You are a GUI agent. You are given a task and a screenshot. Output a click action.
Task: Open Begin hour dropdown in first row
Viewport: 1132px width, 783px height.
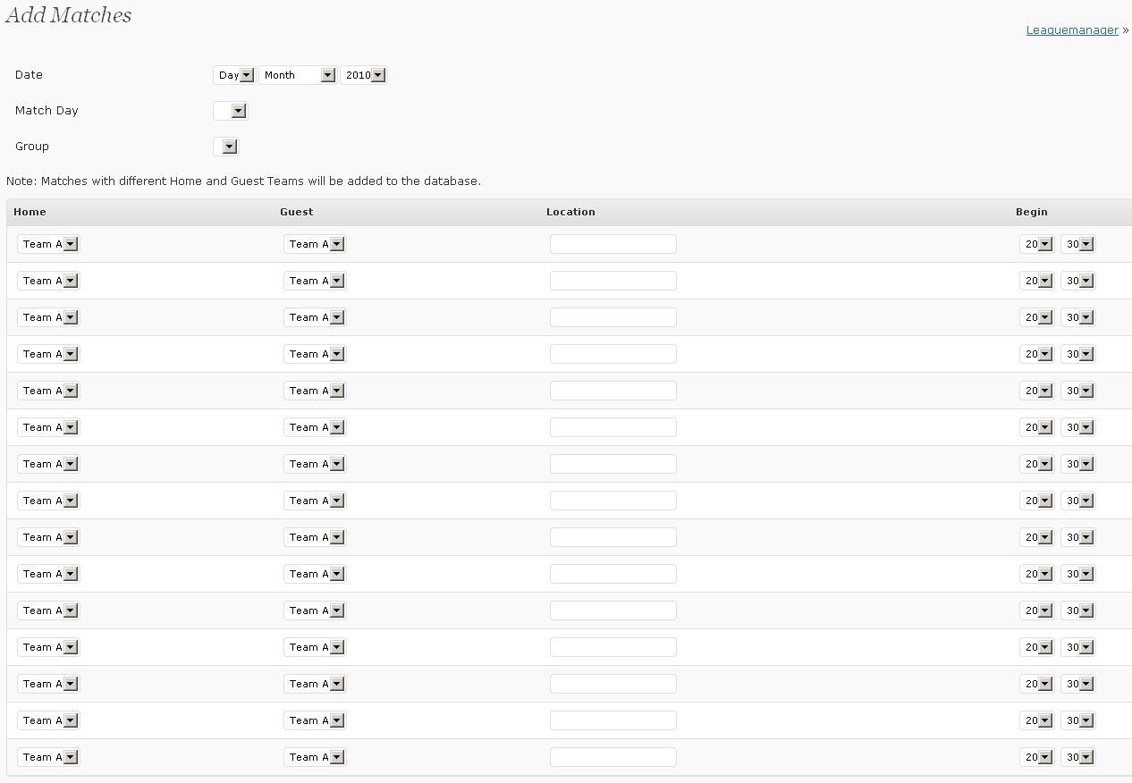tap(1036, 244)
